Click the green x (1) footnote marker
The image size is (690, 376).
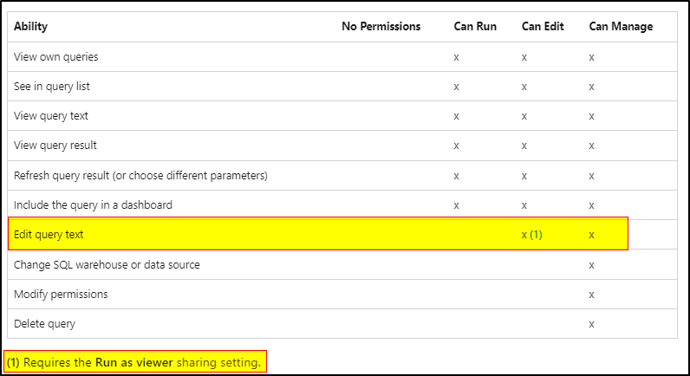point(532,235)
